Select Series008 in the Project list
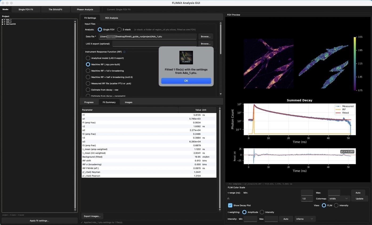This screenshot has width=372, height=225. [x=10, y=24]
